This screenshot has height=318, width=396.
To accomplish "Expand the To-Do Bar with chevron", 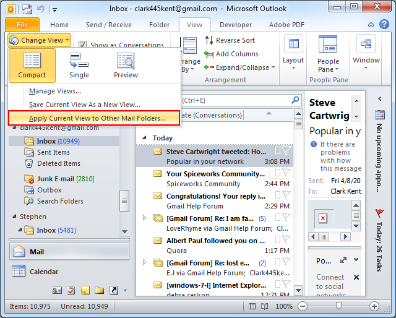I will 379,99.
